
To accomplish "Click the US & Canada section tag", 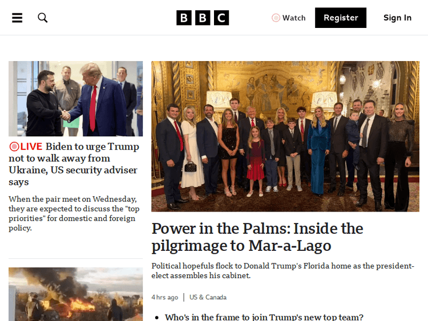I will 208,297.
